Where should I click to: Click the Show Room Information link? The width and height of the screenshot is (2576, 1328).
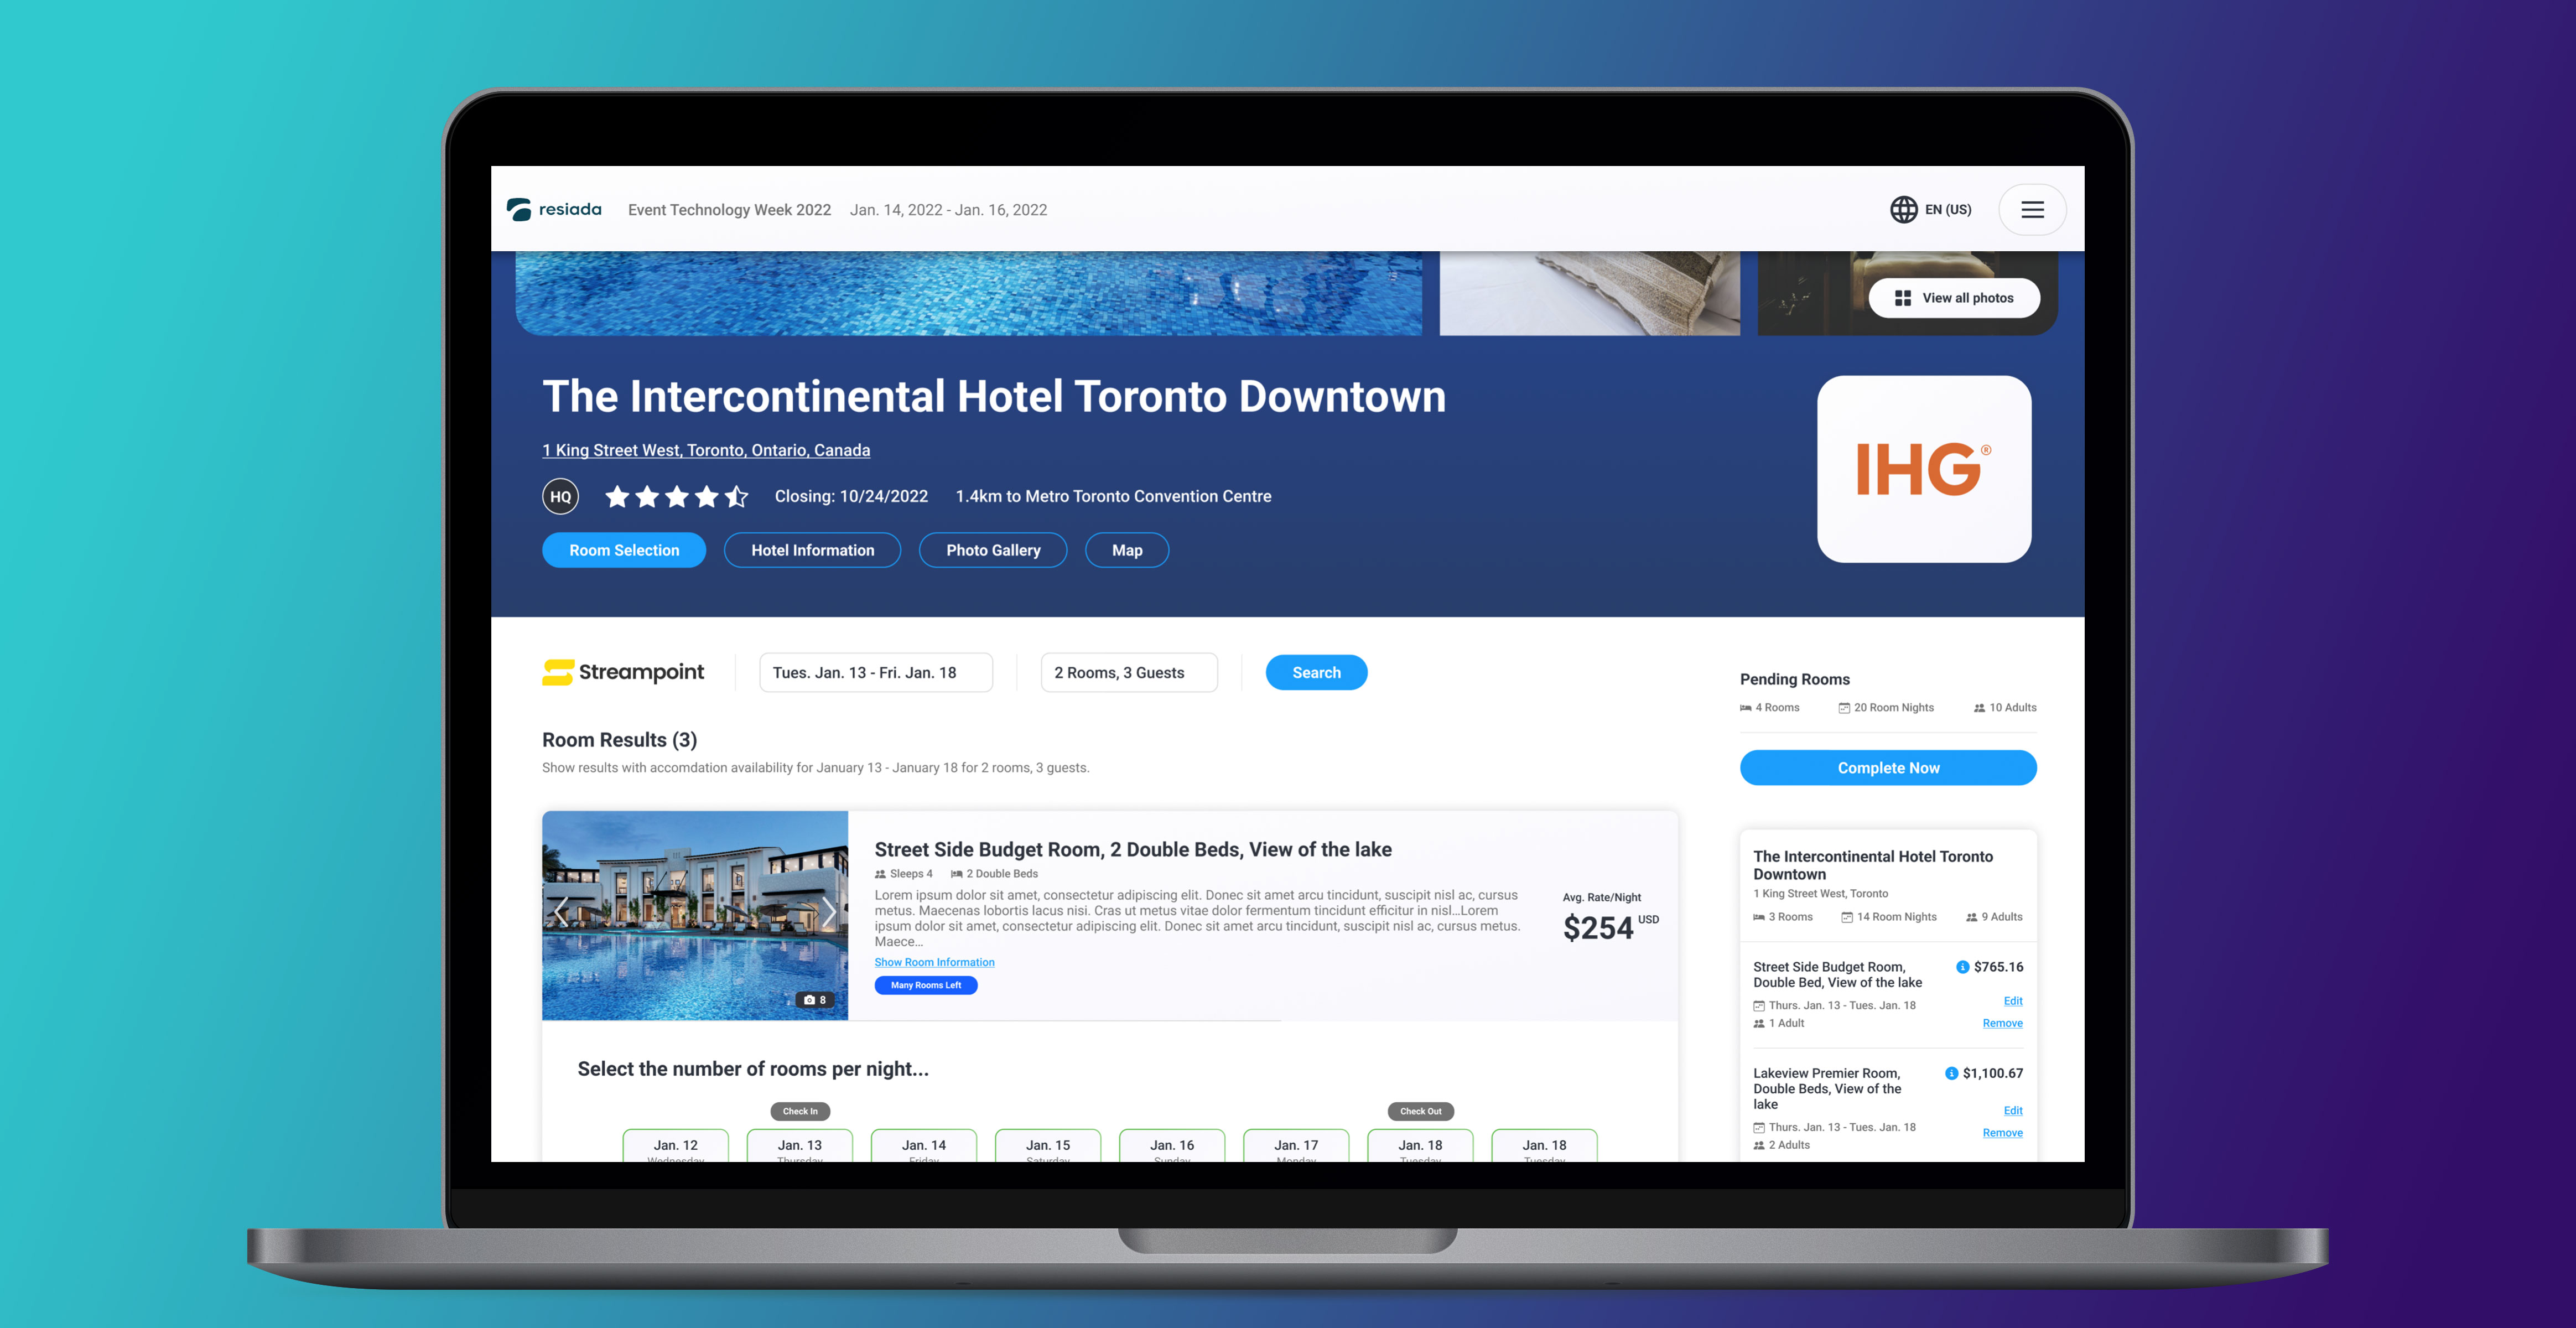point(934,962)
